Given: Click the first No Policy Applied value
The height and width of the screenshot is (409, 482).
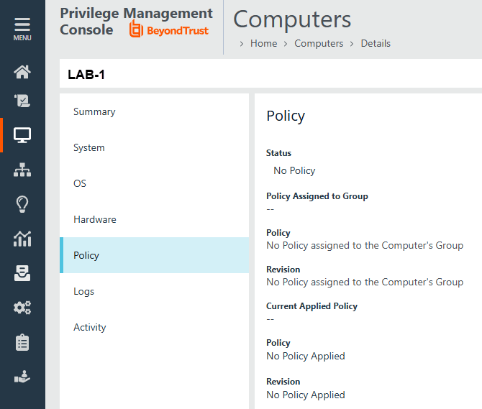Looking at the screenshot, I should click(306, 356).
